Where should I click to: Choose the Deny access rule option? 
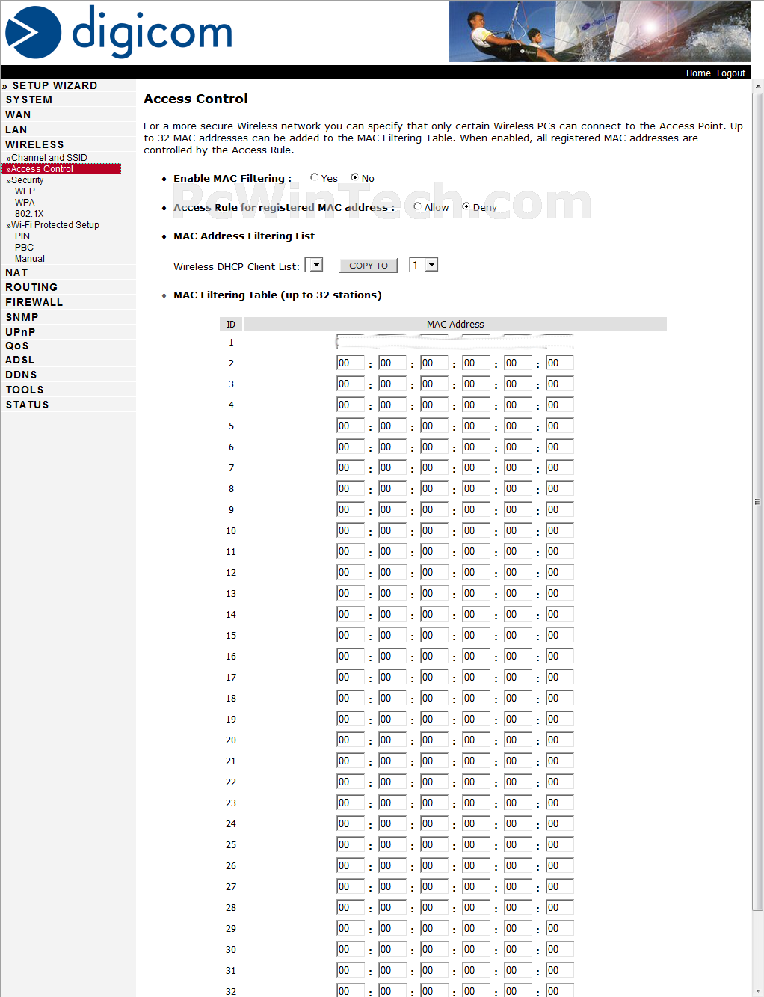466,207
